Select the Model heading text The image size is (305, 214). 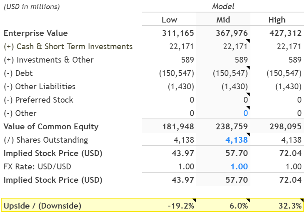tap(223, 6)
